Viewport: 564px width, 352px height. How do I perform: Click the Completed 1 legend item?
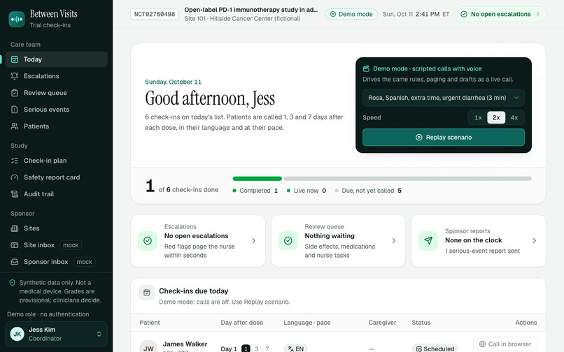tap(255, 191)
